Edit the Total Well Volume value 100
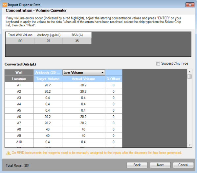Image resolution: width=197 pixels, height=173 pixels. click(x=20, y=41)
